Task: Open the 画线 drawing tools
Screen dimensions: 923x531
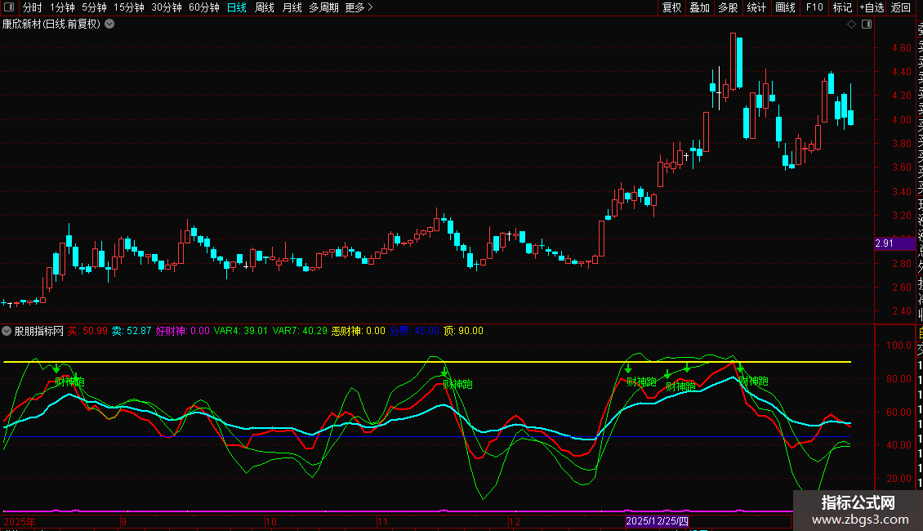Action: pos(785,7)
